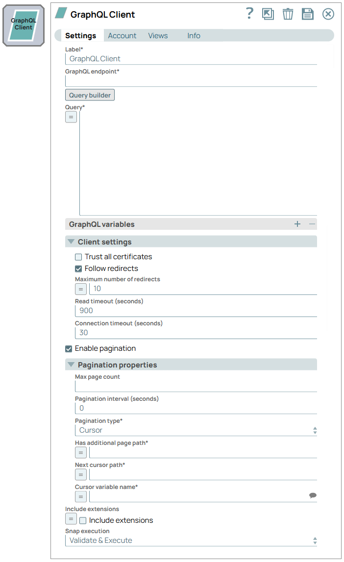Switch to the Views tab
Image resolution: width=344 pixels, height=562 pixels.
(158, 36)
